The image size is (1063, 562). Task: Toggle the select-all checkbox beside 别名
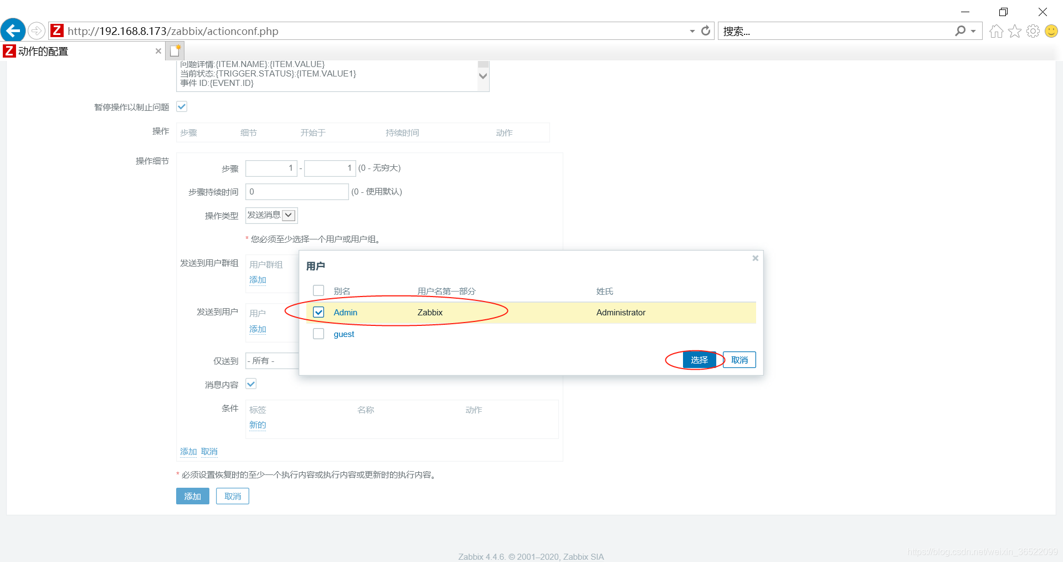click(319, 290)
